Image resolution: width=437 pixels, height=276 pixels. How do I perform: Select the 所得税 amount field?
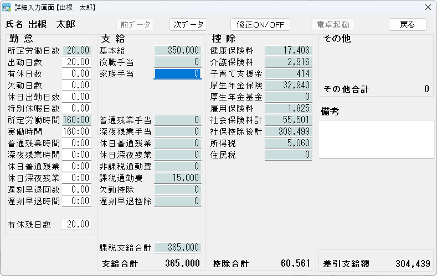coord(288,143)
